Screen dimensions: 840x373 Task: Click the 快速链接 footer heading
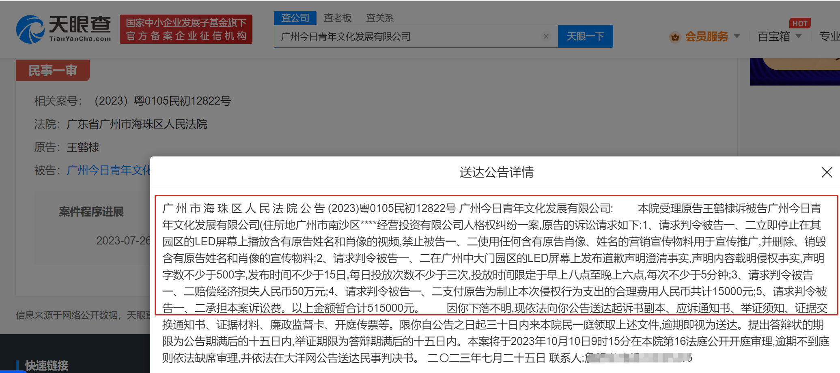point(47,365)
